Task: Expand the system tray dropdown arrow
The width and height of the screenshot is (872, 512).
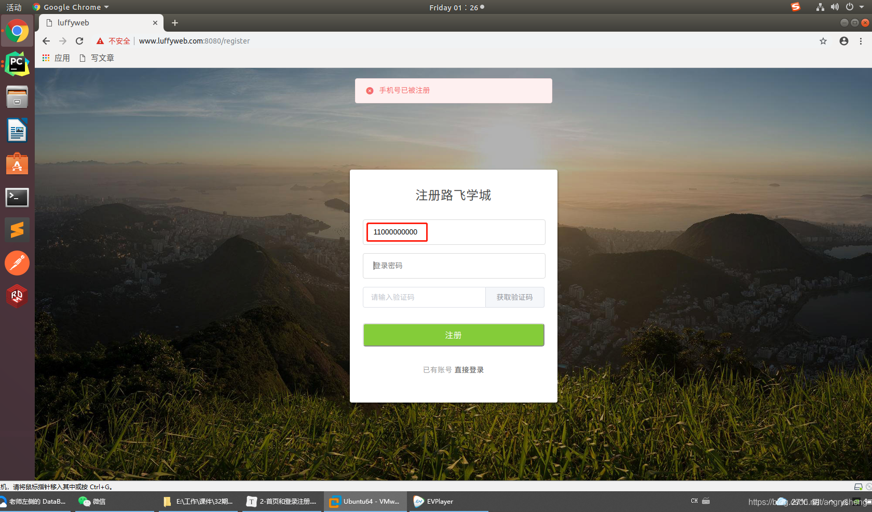Action: tap(862, 7)
